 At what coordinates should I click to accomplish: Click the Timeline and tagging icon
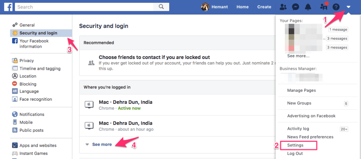click(x=15, y=68)
